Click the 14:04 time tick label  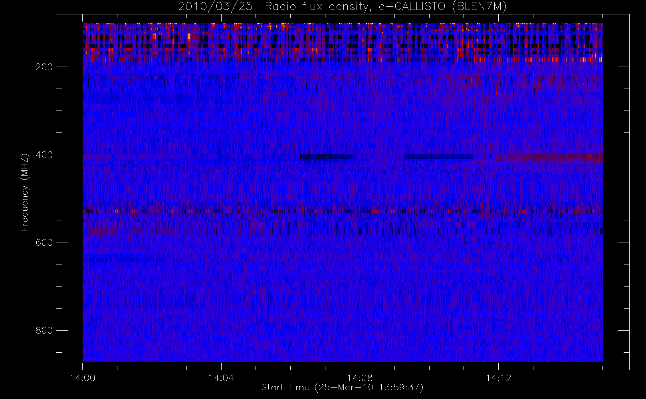tap(221, 378)
